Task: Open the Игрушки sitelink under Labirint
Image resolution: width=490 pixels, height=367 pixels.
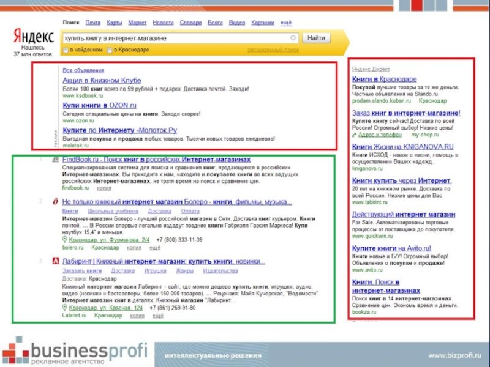Action: tap(156, 270)
